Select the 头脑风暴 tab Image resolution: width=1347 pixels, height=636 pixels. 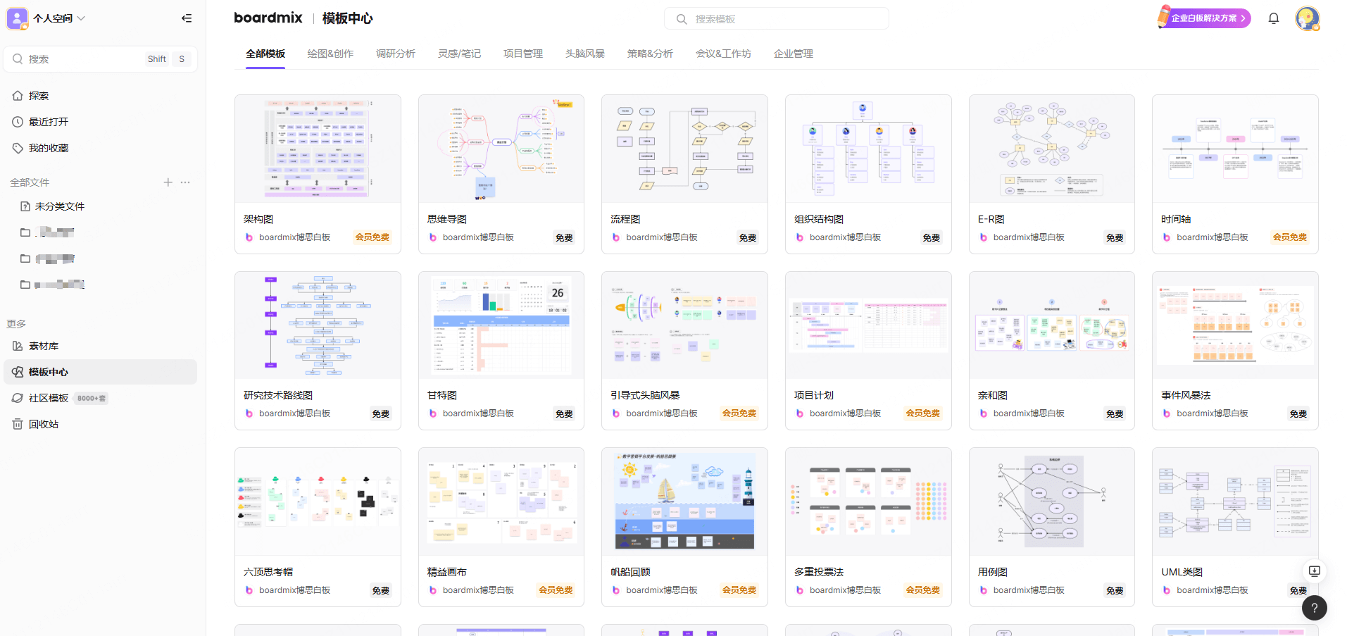584,54
